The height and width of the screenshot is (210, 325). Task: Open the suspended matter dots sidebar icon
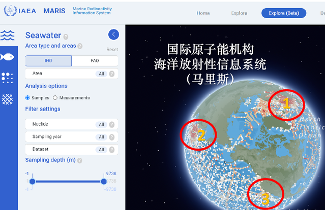(7, 78)
